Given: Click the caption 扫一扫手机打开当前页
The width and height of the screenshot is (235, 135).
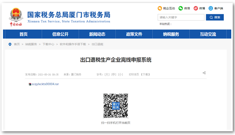Looking at the screenshot, I should (x=116, y=123).
